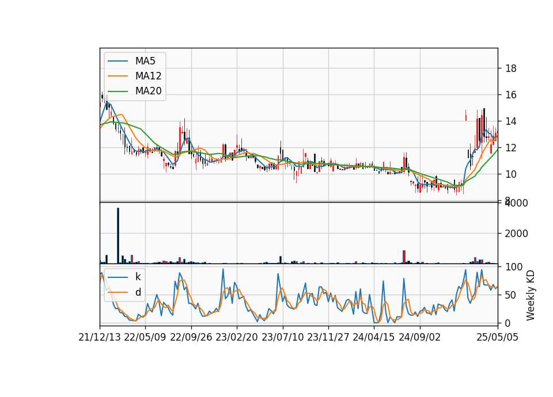The image size is (553, 397).
Task: Select the 24/09/02 date label
Action: [420, 337]
